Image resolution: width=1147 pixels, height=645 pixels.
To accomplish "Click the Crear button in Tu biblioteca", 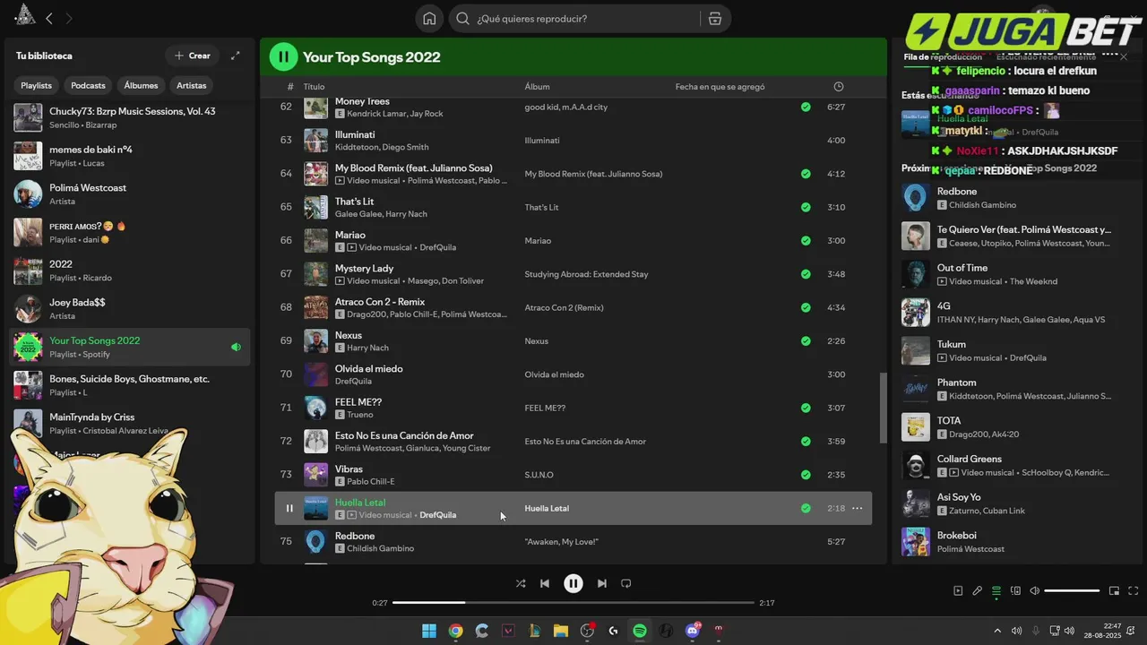I will point(192,56).
